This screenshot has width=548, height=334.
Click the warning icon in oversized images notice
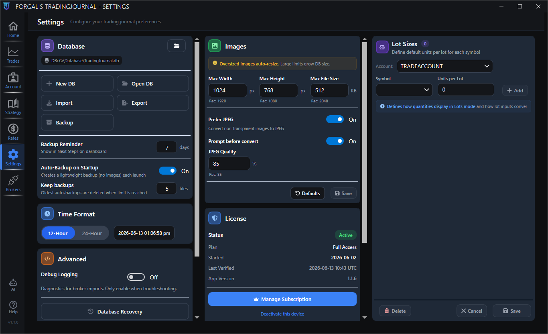[x=215, y=63]
